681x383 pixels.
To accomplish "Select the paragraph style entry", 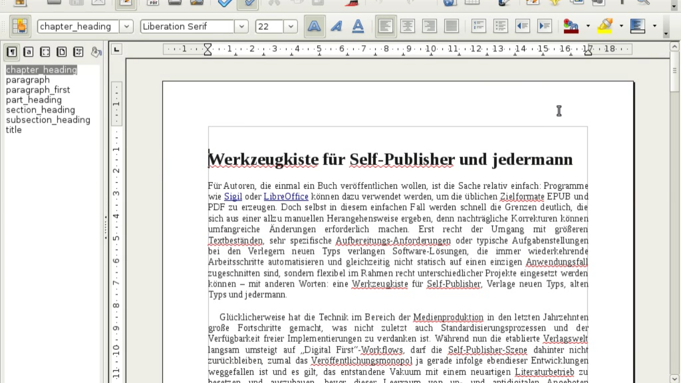I will coord(28,80).
